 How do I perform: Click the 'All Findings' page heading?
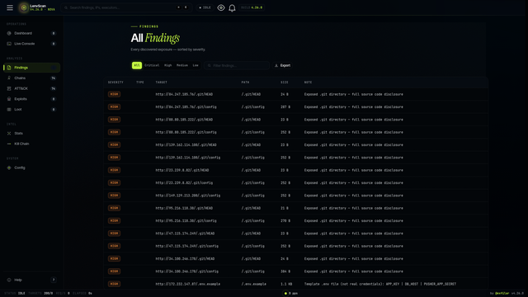[155, 38]
